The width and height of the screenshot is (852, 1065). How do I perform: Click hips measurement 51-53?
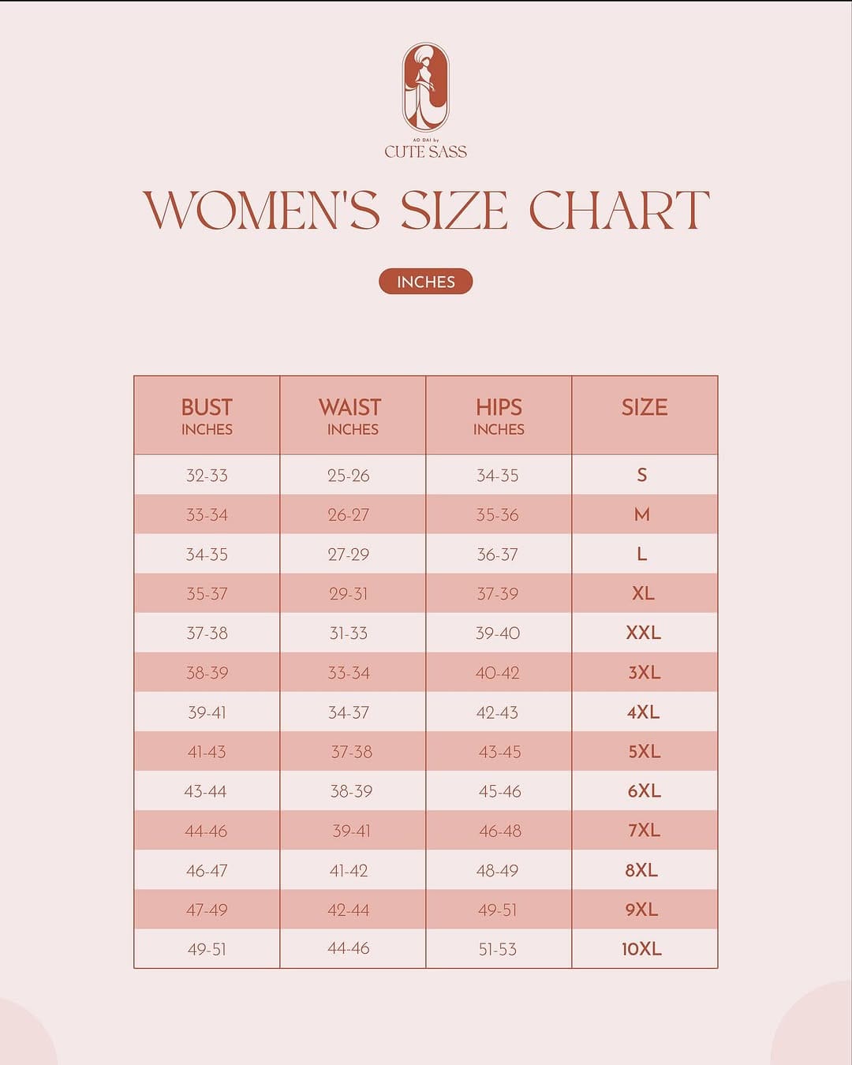click(x=498, y=950)
